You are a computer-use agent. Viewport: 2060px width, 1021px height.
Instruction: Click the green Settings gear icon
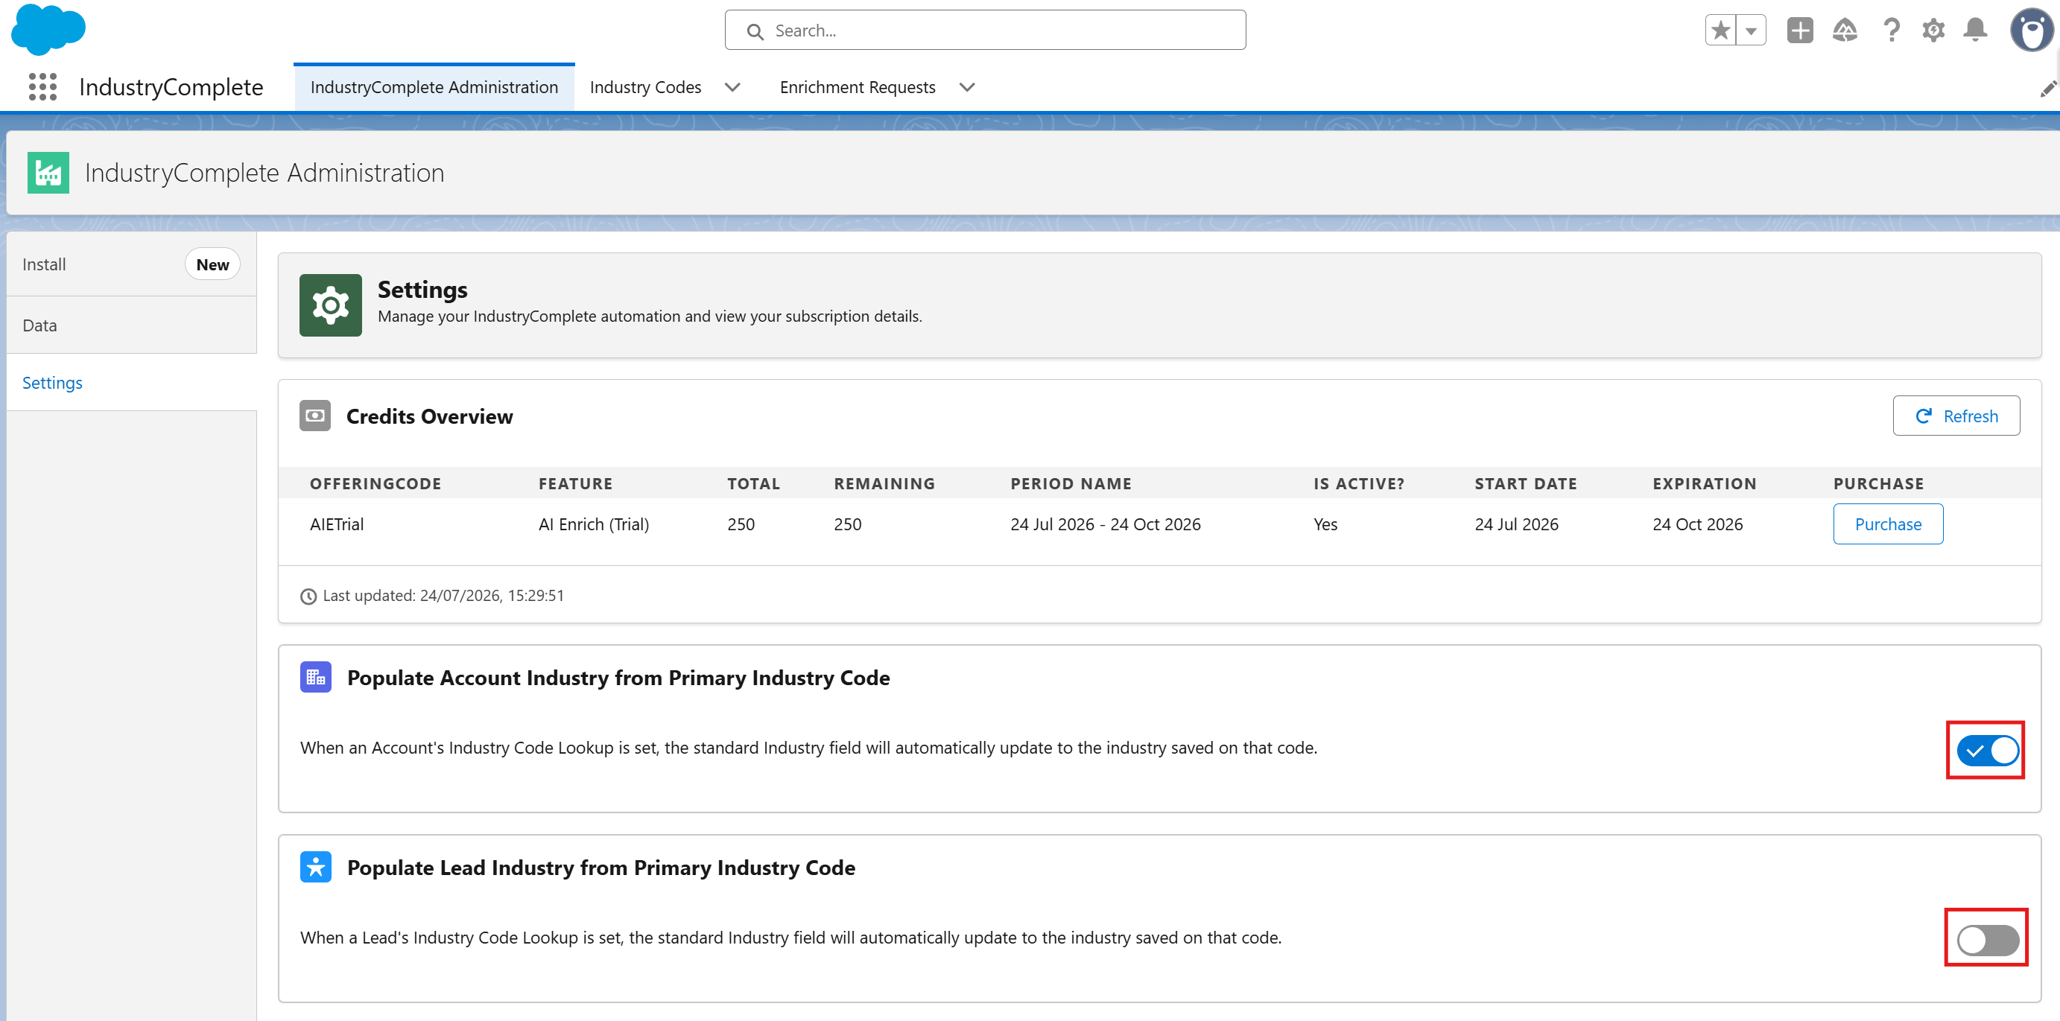[330, 305]
